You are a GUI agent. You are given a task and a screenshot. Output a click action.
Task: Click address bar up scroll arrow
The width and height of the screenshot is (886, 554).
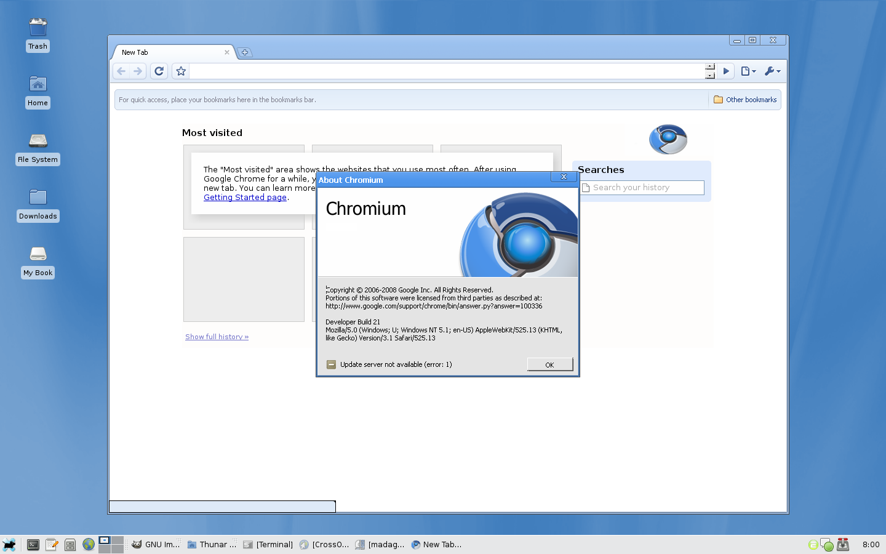coord(710,67)
